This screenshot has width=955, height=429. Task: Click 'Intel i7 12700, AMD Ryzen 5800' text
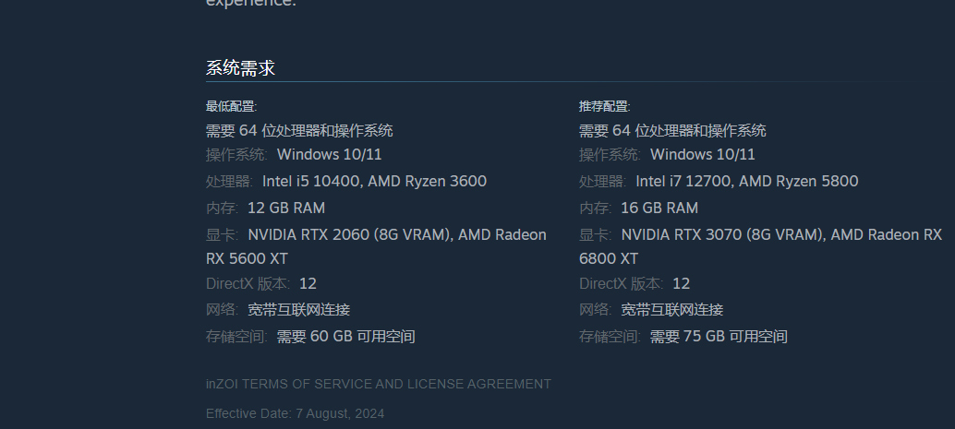pyautogui.click(x=746, y=182)
